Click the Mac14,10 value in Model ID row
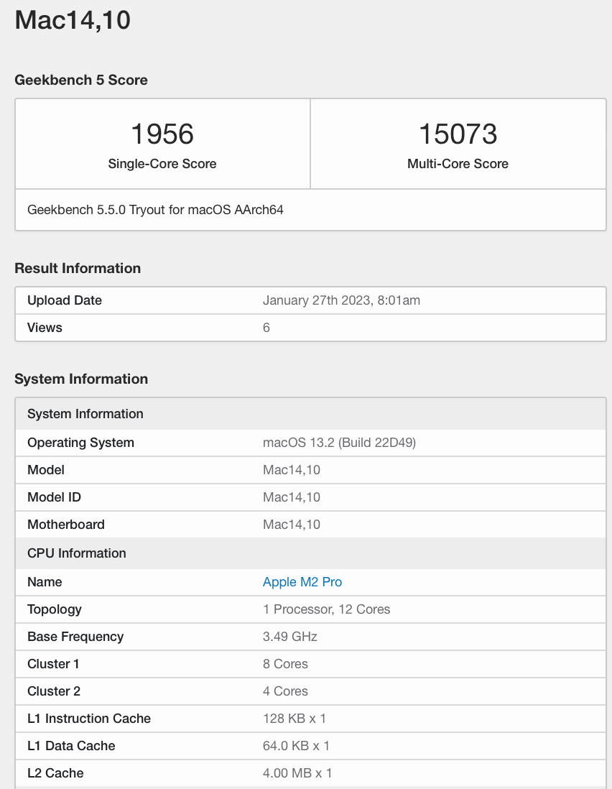612x789 pixels. (x=292, y=497)
